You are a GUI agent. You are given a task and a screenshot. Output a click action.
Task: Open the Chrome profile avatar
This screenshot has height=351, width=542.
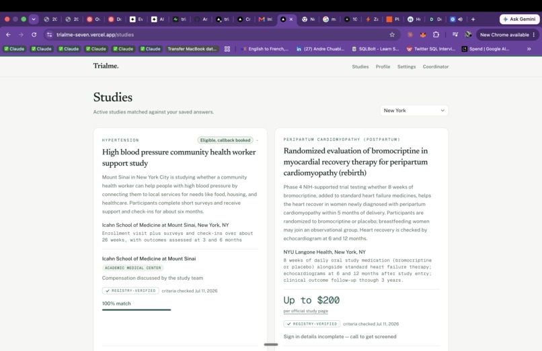click(468, 34)
